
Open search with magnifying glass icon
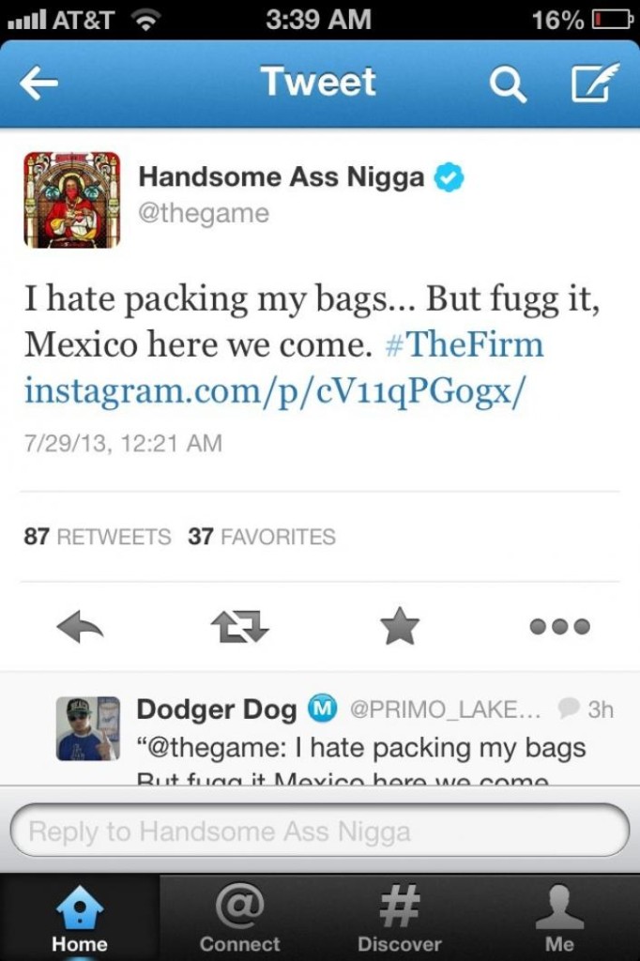point(509,84)
